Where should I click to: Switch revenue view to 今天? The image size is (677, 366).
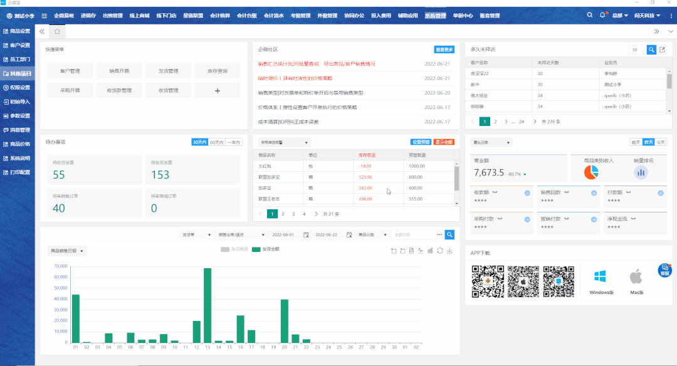661,142
